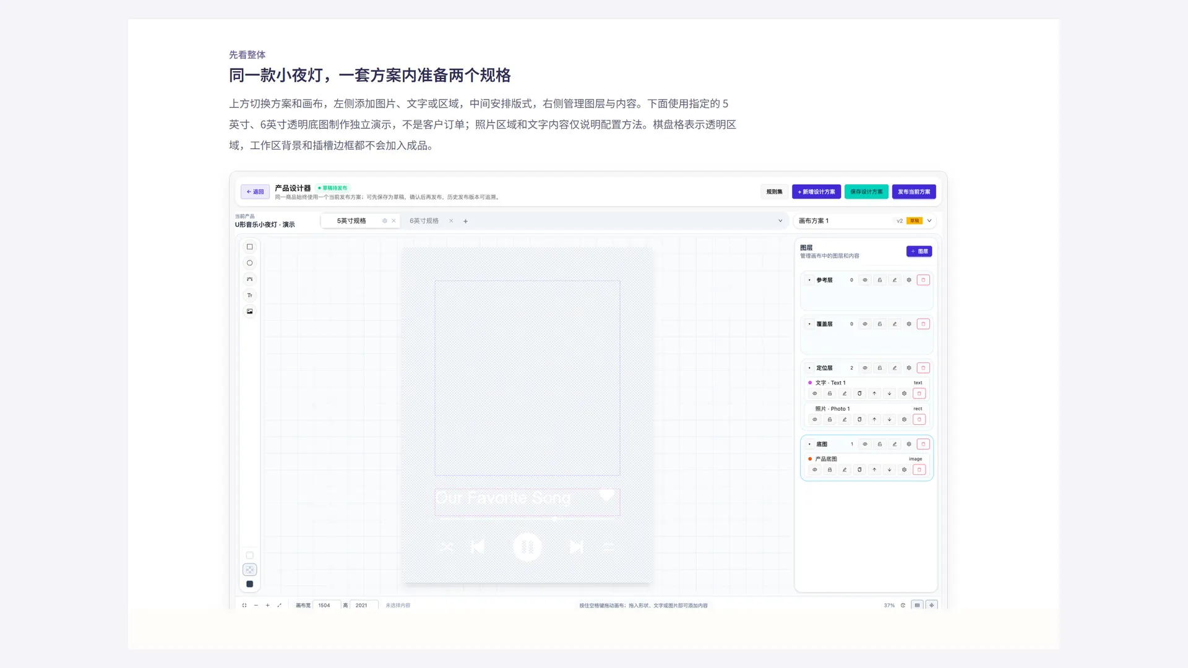Collapse the 参考层 layer group
The width and height of the screenshot is (1188, 668).
click(x=809, y=280)
